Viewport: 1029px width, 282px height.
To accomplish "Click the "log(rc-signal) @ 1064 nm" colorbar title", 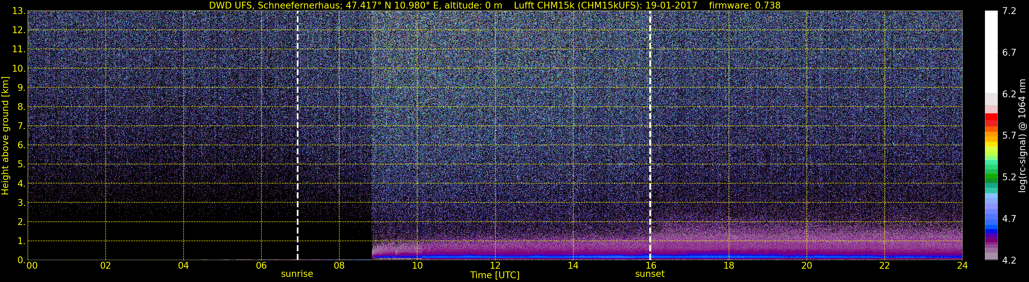I will (1023, 136).
